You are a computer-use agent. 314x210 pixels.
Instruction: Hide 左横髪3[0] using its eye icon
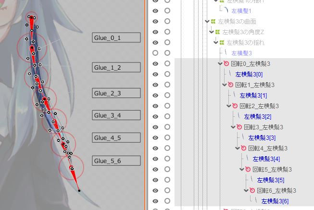155,74
